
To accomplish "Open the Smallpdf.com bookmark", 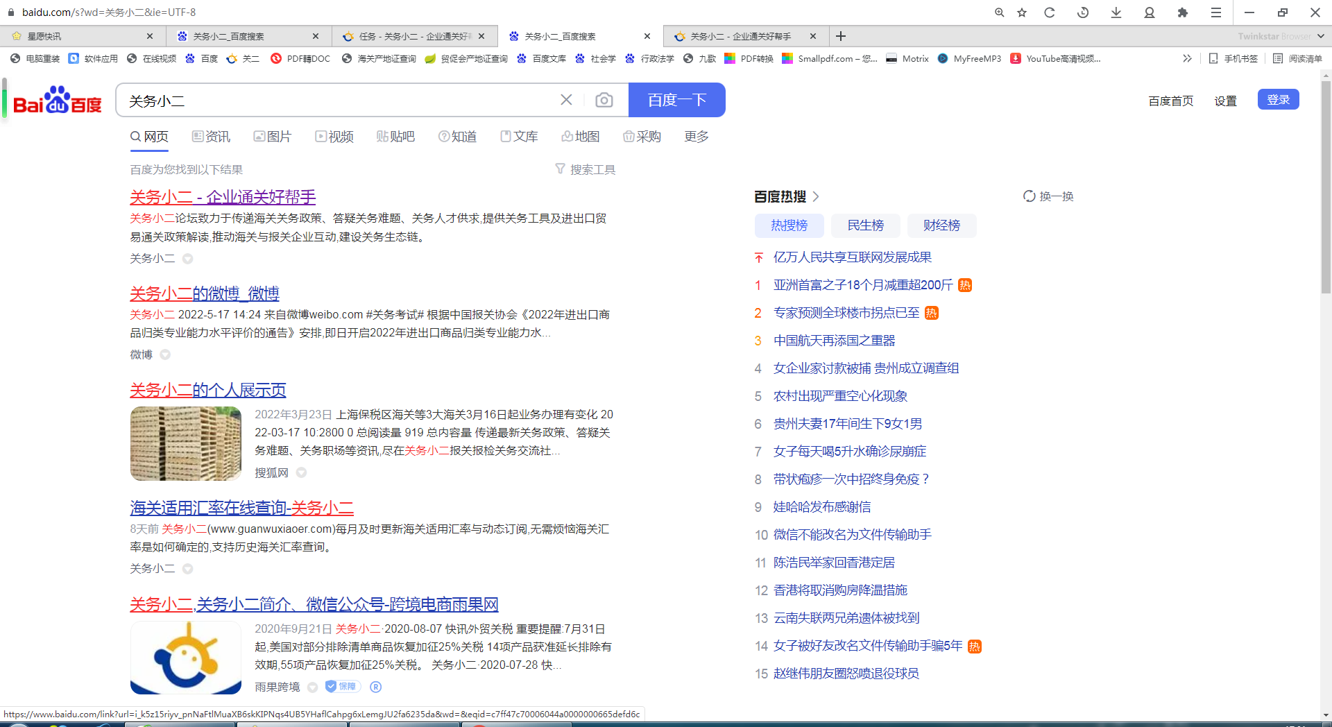I will [830, 58].
